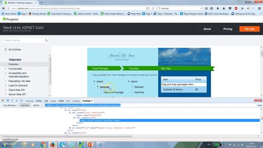Open the Top Window dropdown
The width and height of the screenshot is (263, 148).
pyautogui.click(x=10, y=105)
